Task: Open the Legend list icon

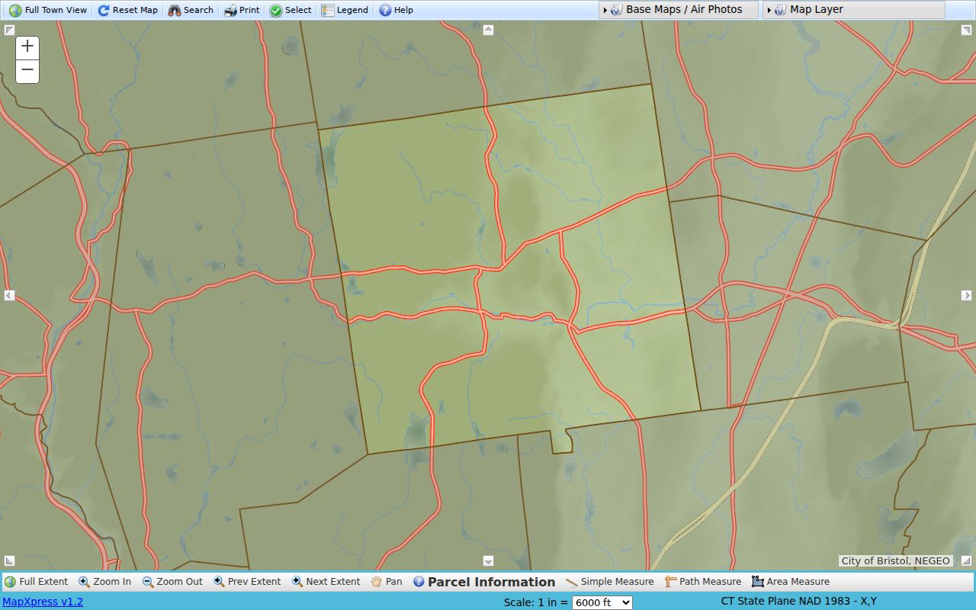Action: tap(328, 11)
